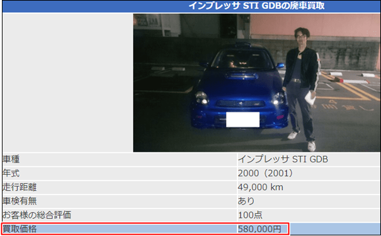Click the white license plate cover in photo
Image resolution: width=381 pixels, height=236 pixels.
coord(242,120)
